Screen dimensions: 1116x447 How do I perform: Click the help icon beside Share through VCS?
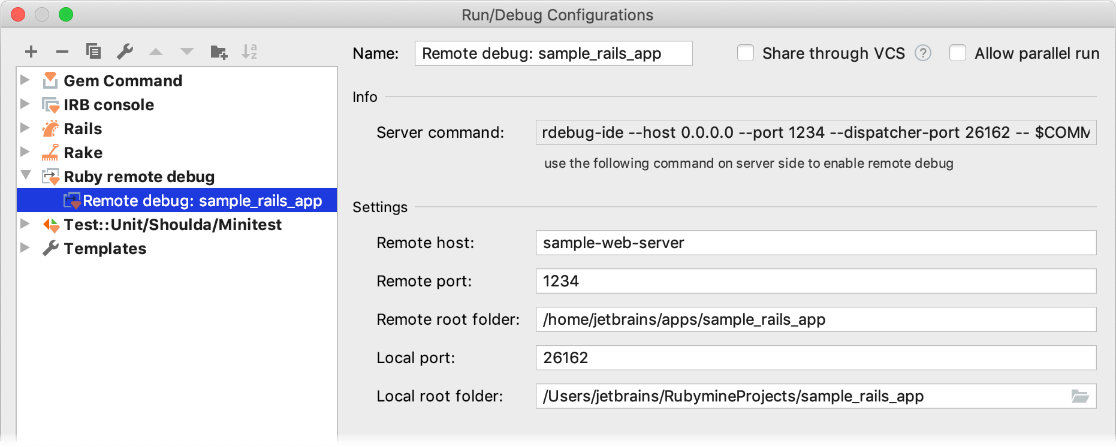click(x=923, y=53)
